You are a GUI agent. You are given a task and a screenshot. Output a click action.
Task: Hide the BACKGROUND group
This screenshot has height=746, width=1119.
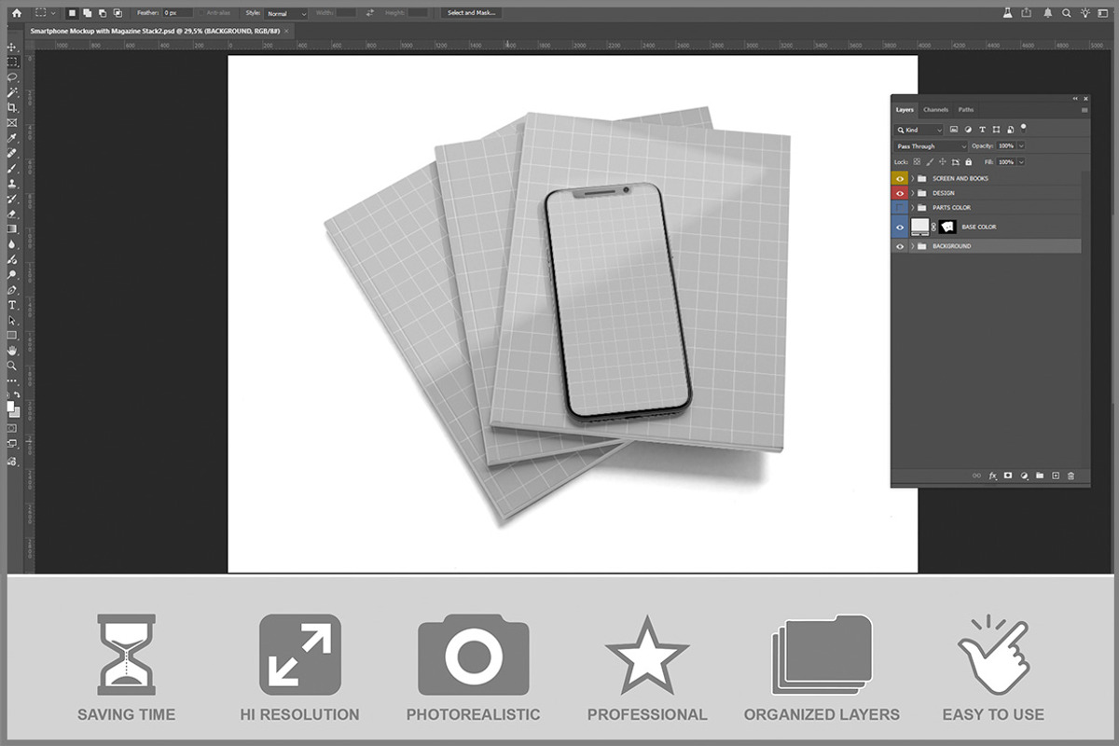click(x=900, y=246)
